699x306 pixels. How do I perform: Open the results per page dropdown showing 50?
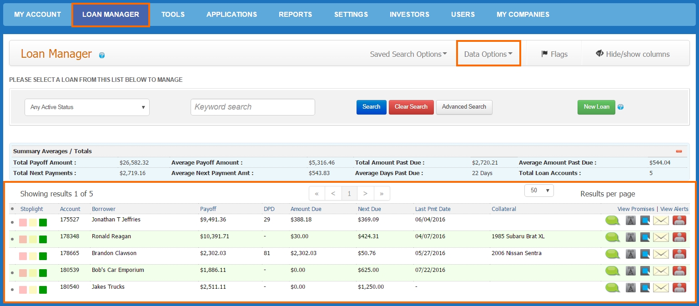coord(539,191)
